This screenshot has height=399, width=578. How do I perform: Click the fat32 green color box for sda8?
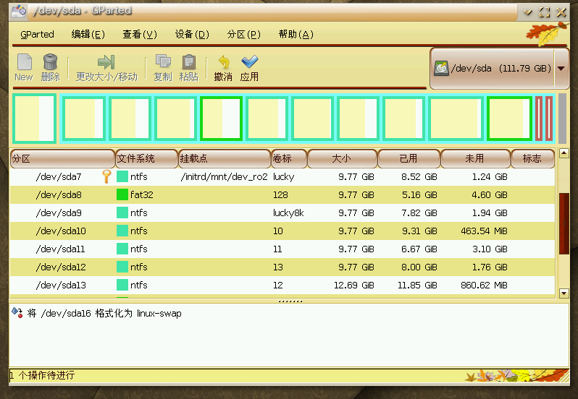click(x=122, y=194)
